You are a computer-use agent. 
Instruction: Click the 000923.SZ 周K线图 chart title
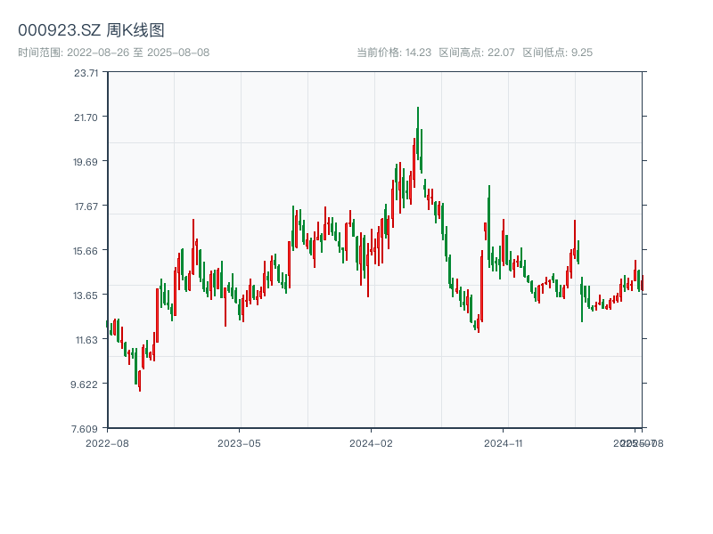pos(91,31)
